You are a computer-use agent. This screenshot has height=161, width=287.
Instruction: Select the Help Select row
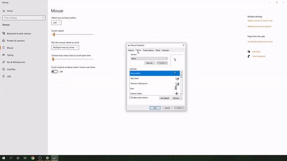155,78
